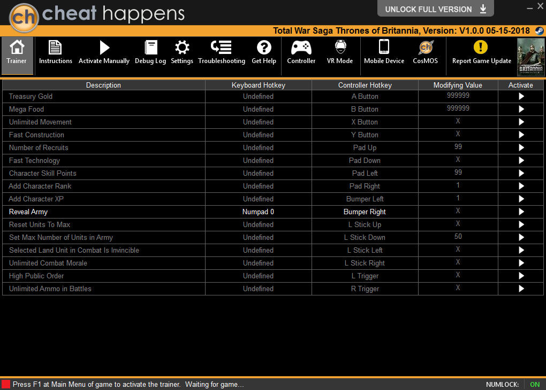Open the Instructions page

pyautogui.click(x=55, y=52)
